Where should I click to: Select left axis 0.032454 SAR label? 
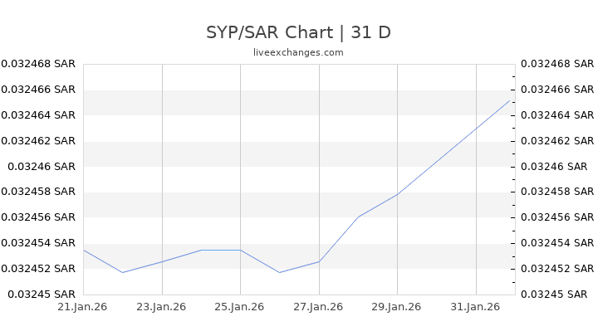point(38,243)
